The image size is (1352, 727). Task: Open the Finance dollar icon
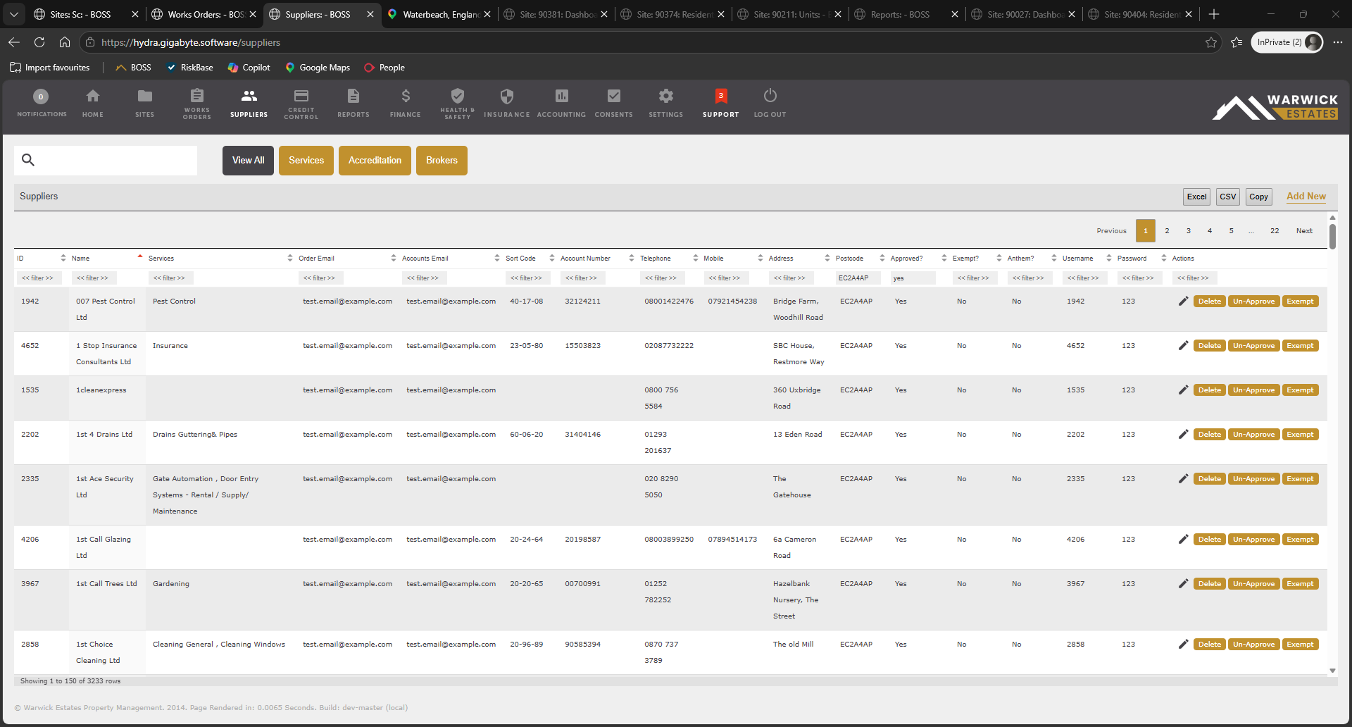pyautogui.click(x=406, y=96)
